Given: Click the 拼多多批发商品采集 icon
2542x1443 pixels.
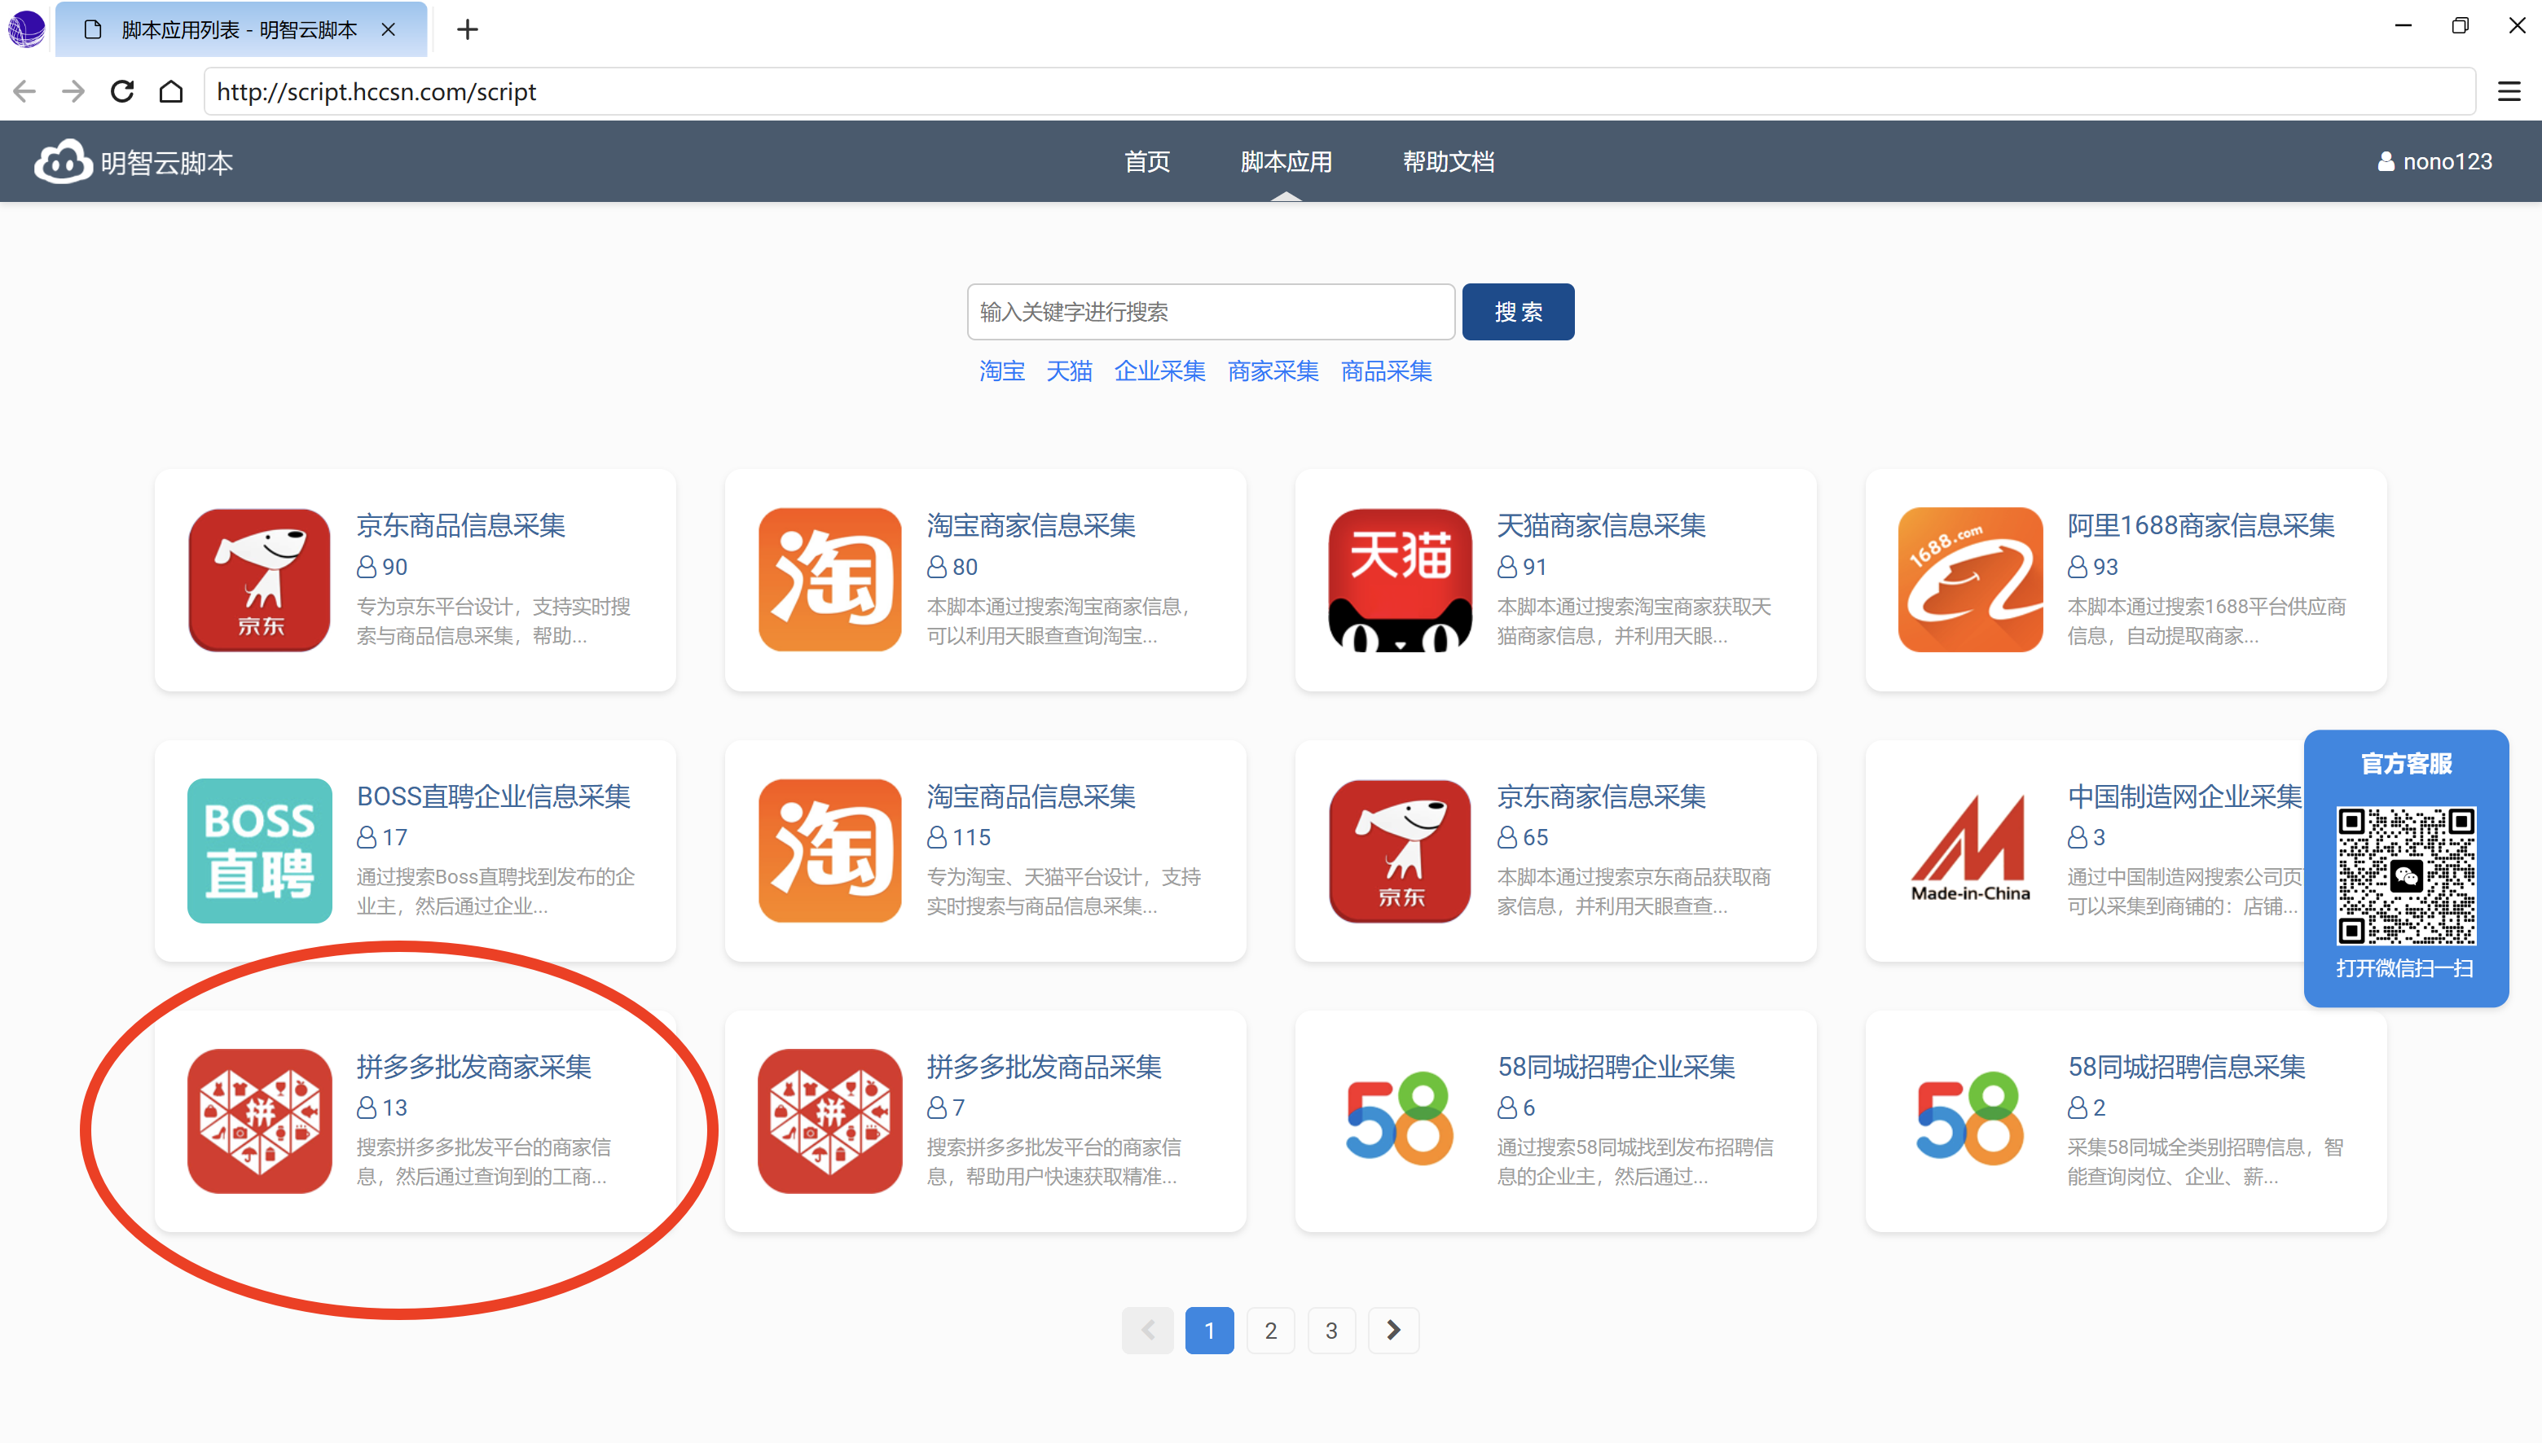Looking at the screenshot, I should (830, 1121).
